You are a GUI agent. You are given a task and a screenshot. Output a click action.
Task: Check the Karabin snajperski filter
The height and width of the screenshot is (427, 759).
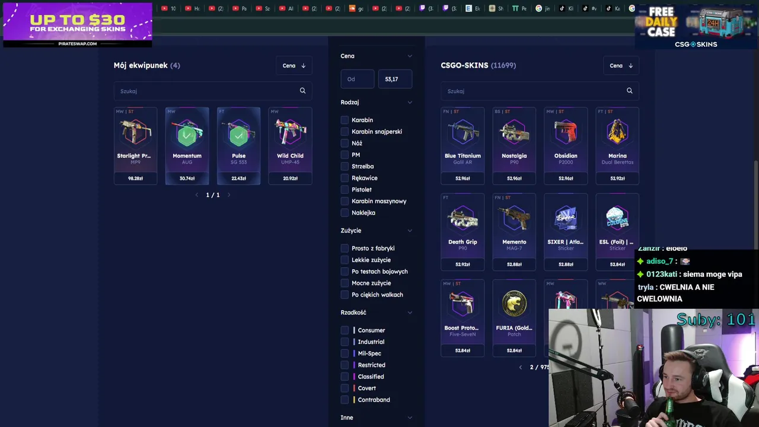[345, 132]
